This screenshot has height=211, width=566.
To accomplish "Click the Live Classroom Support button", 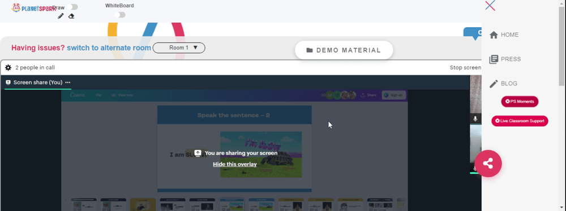I will pyautogui.click(x=520, y=121).
